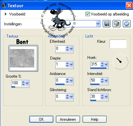
Task: Adjust the Stand lichtbron spinner arrows
Action: [102, 97]
